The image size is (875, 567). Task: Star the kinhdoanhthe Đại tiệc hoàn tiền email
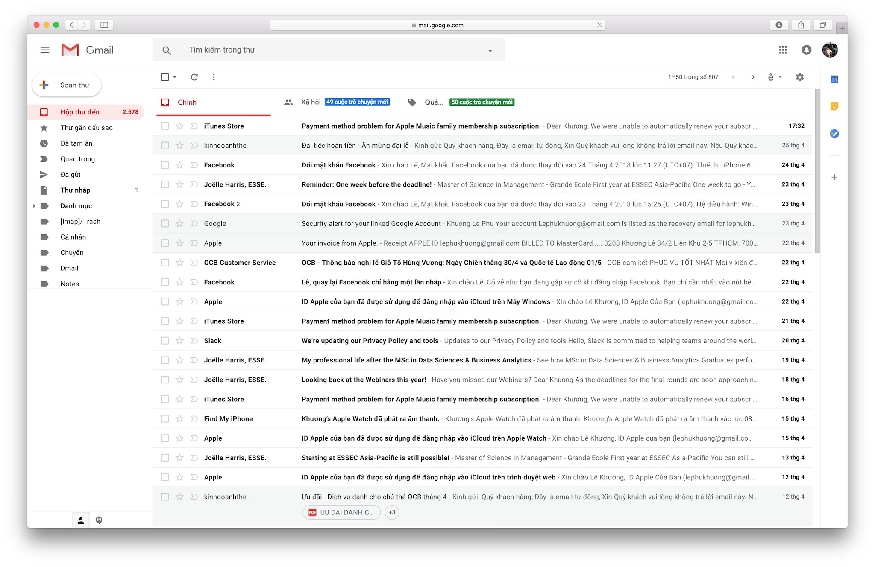tap(179, 146)
